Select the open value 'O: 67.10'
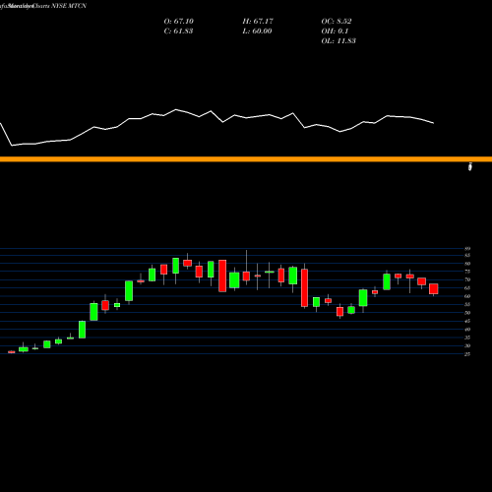 click(x=178, y=21)
